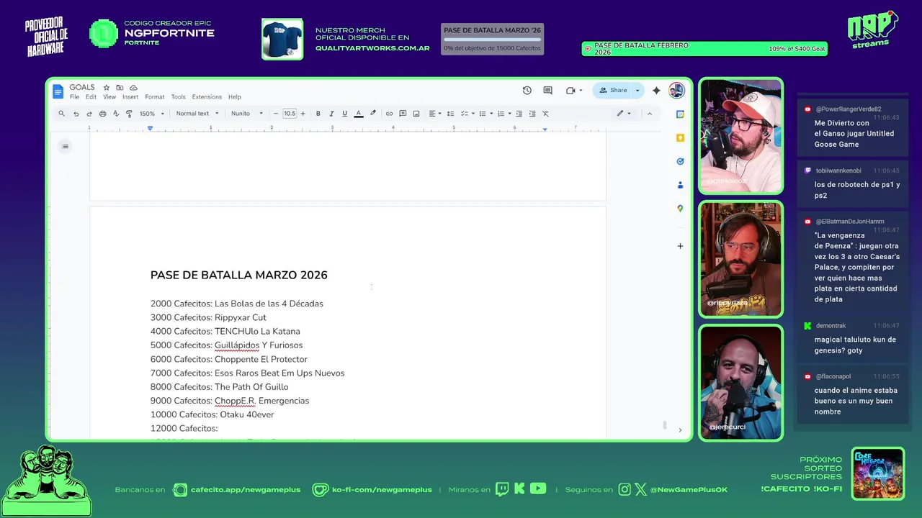Show the document outline icon
922x518 pixels.
(x=65, y=147)
